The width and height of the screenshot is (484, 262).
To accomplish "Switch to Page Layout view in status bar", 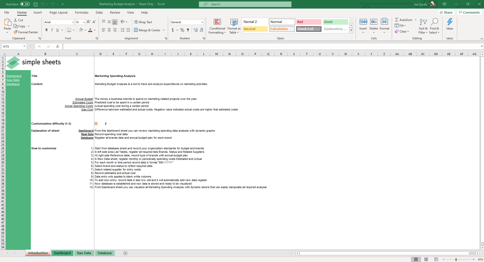I will 426,259.
